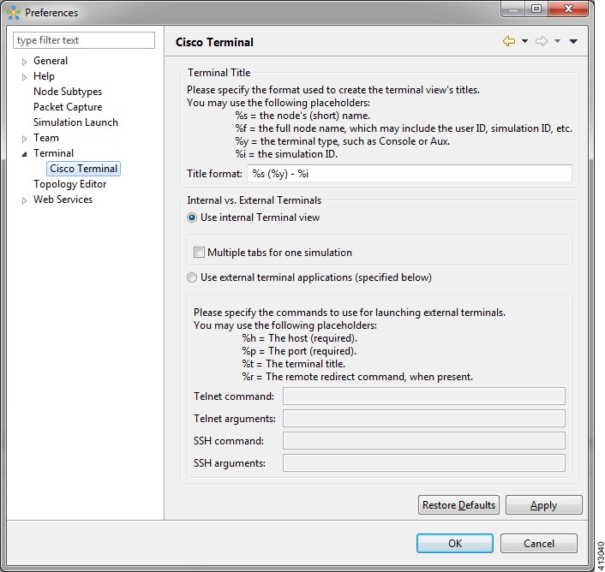The height and width of the screenshot is (572, 605).
Task: Open the back history dropdown arrow
Action: [x=524, y=41]
